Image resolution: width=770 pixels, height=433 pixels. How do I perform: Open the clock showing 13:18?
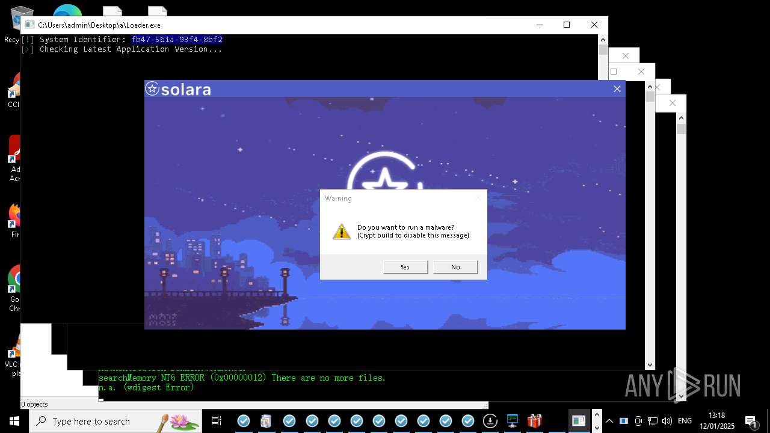[x=718, y=421]
